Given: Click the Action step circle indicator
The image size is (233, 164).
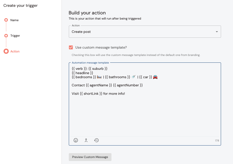Looking at the screenshot, I should coord(6,51).
